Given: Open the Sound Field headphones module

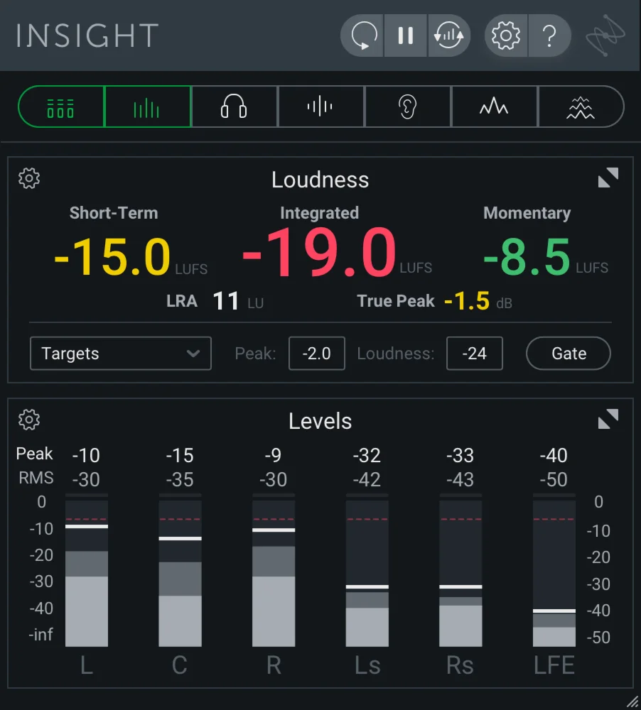Looking at the screenshot, I should click(x=235, y=106).
